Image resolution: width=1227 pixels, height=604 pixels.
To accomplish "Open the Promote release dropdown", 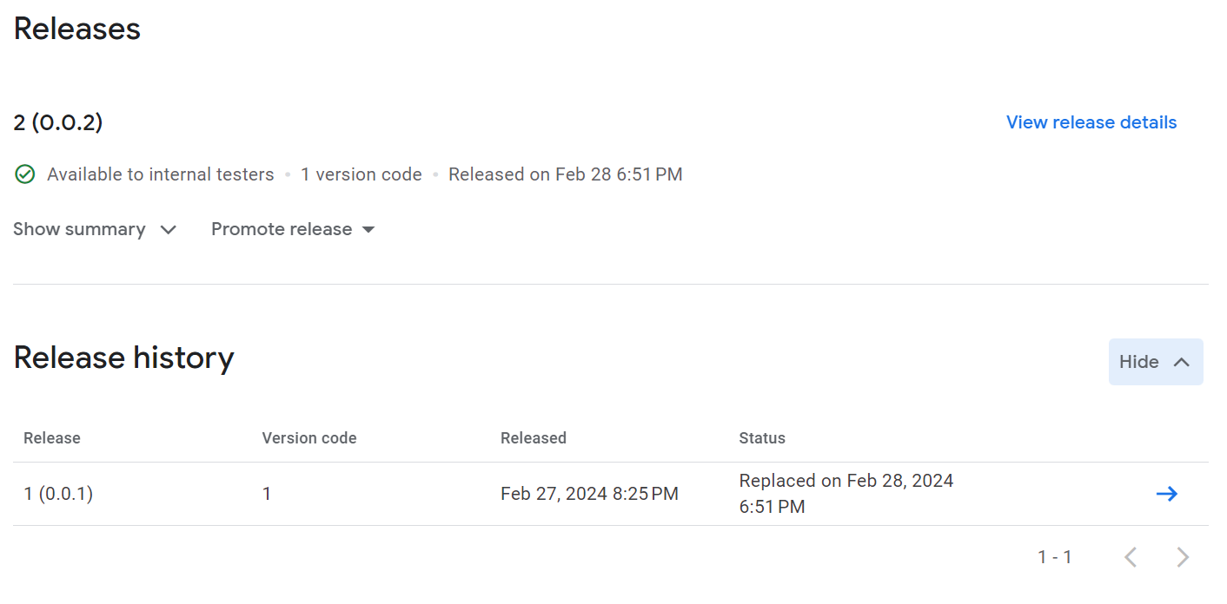I will coord(293,229).
